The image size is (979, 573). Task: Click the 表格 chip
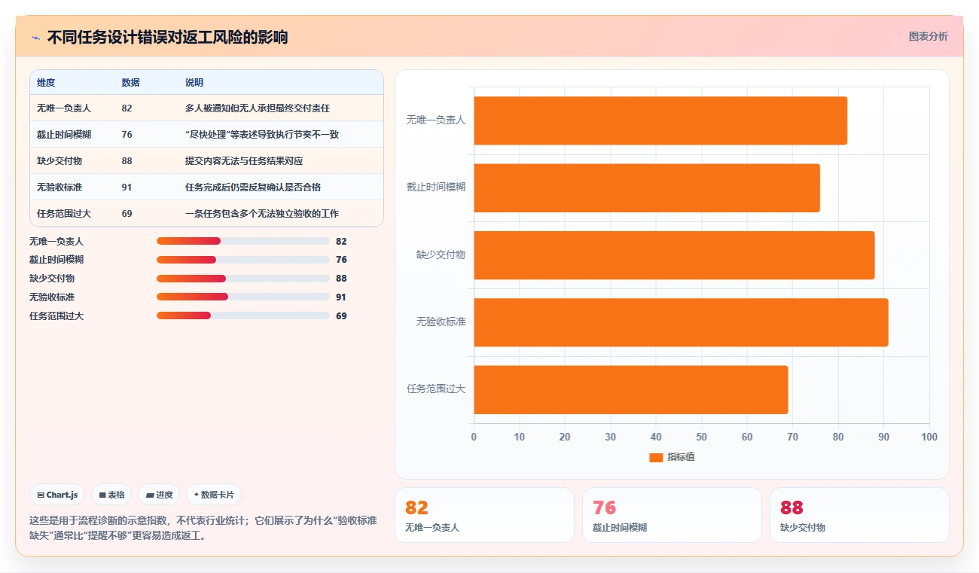click(x=111, y=495)
